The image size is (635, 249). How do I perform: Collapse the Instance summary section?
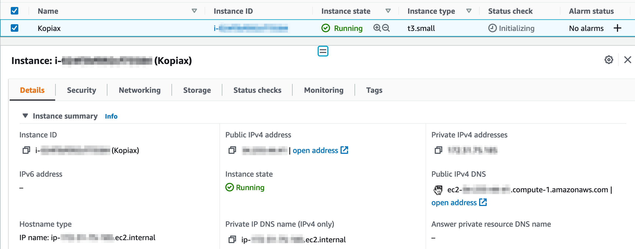click(25, 116)
